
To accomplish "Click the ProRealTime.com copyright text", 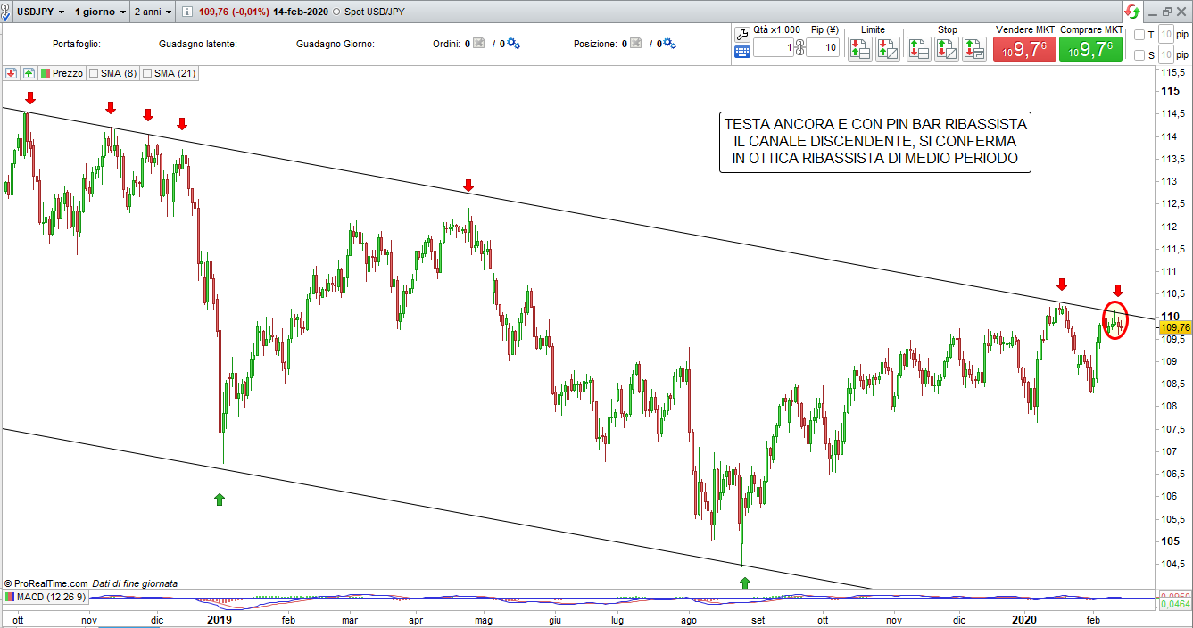I will tap(46, 583).
